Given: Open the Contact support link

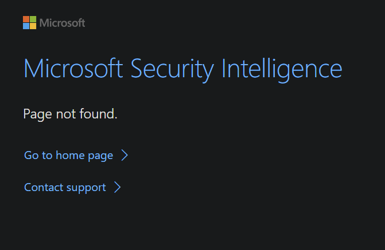Looking at the screenshot, I should click(65, 188).
